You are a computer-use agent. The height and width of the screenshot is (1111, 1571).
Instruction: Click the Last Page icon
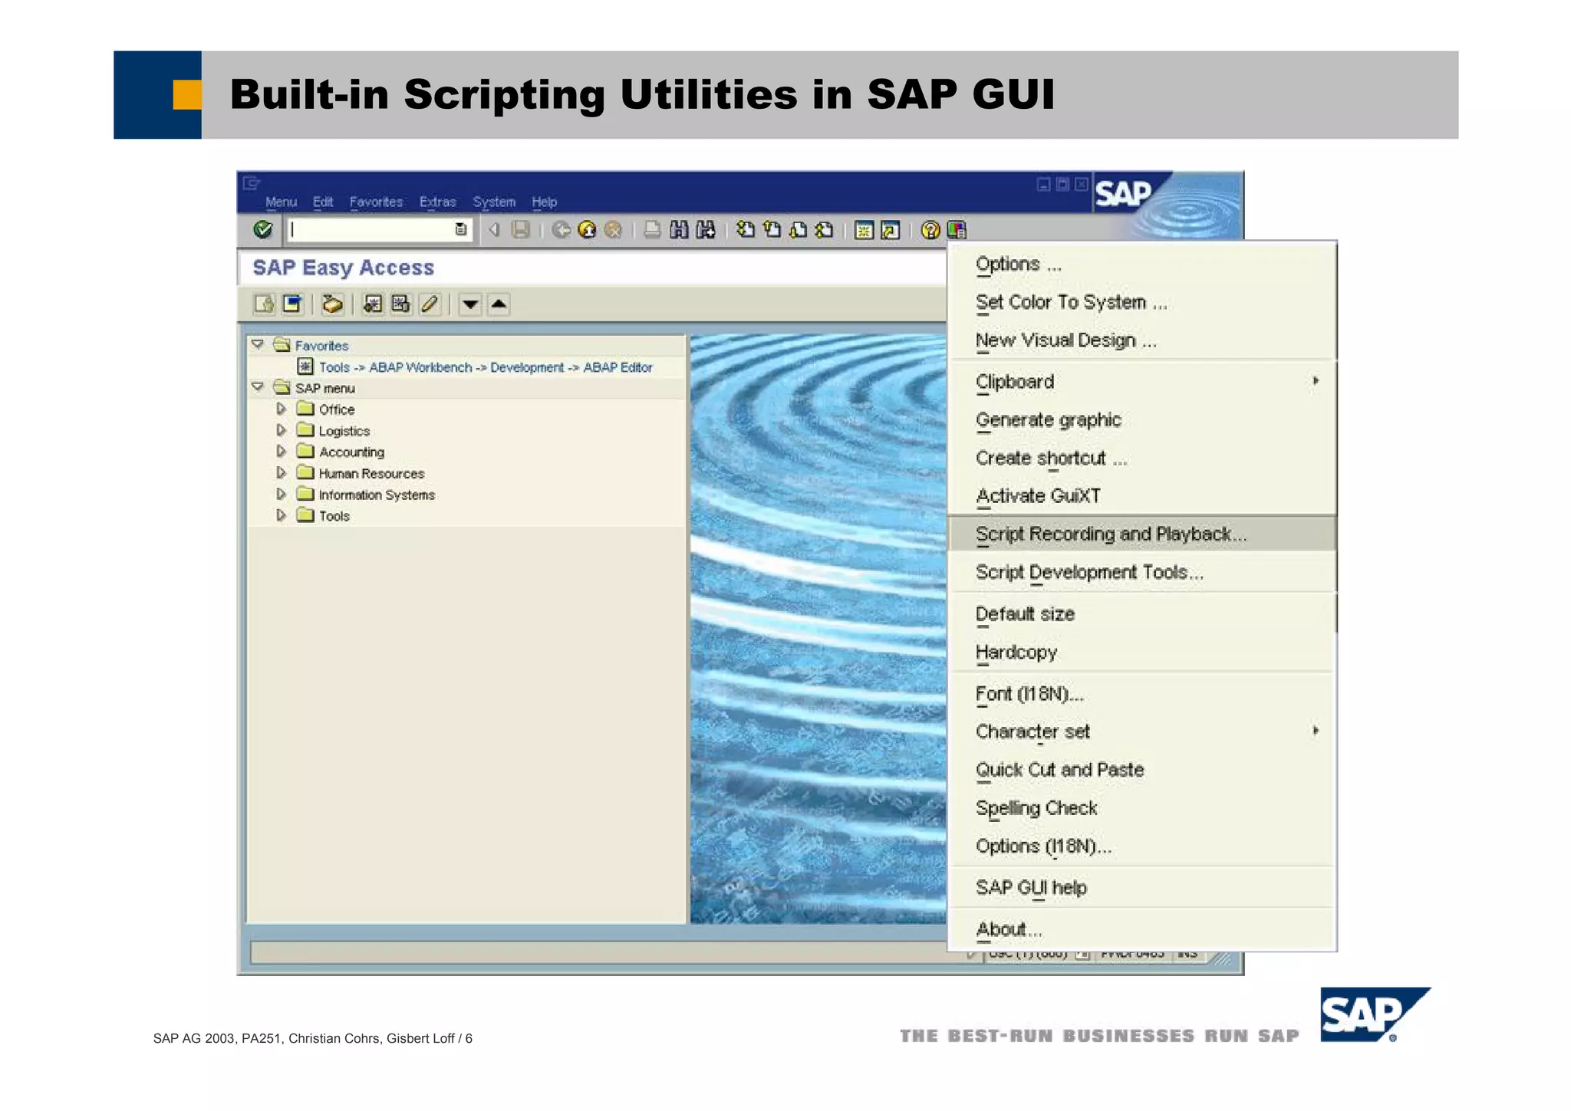(824, 229)
